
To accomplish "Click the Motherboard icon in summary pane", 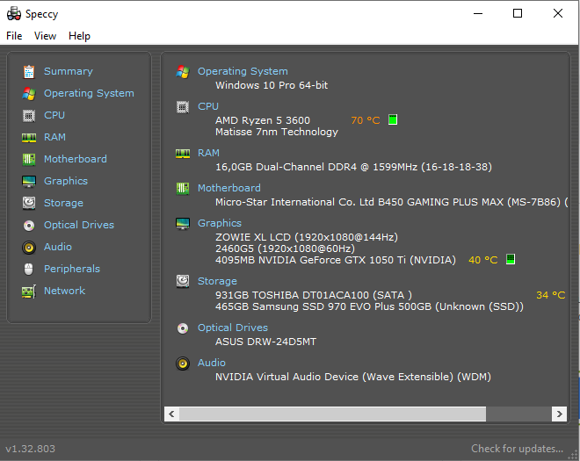I will (x=183, y=189).
